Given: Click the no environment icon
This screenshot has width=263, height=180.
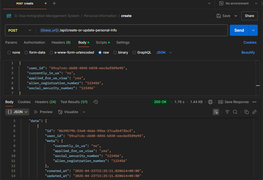Looking at the screenshot, I should coord(221,3).
